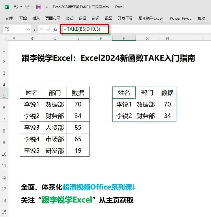211x217 pixels.
Task: Select column F header
Action: pyautogui.click(x=124, y=38)
